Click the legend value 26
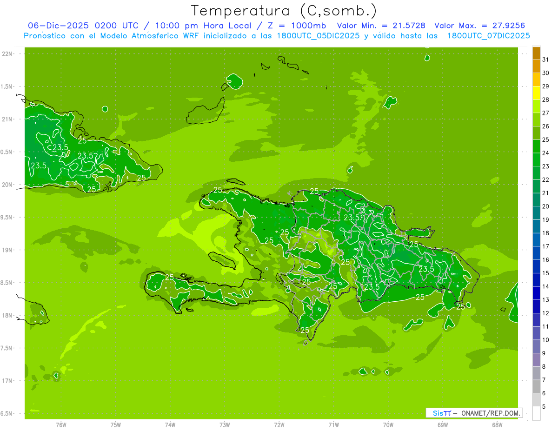Image resolution: width=558 pixels, height=431 pixels. pos(546,126)
